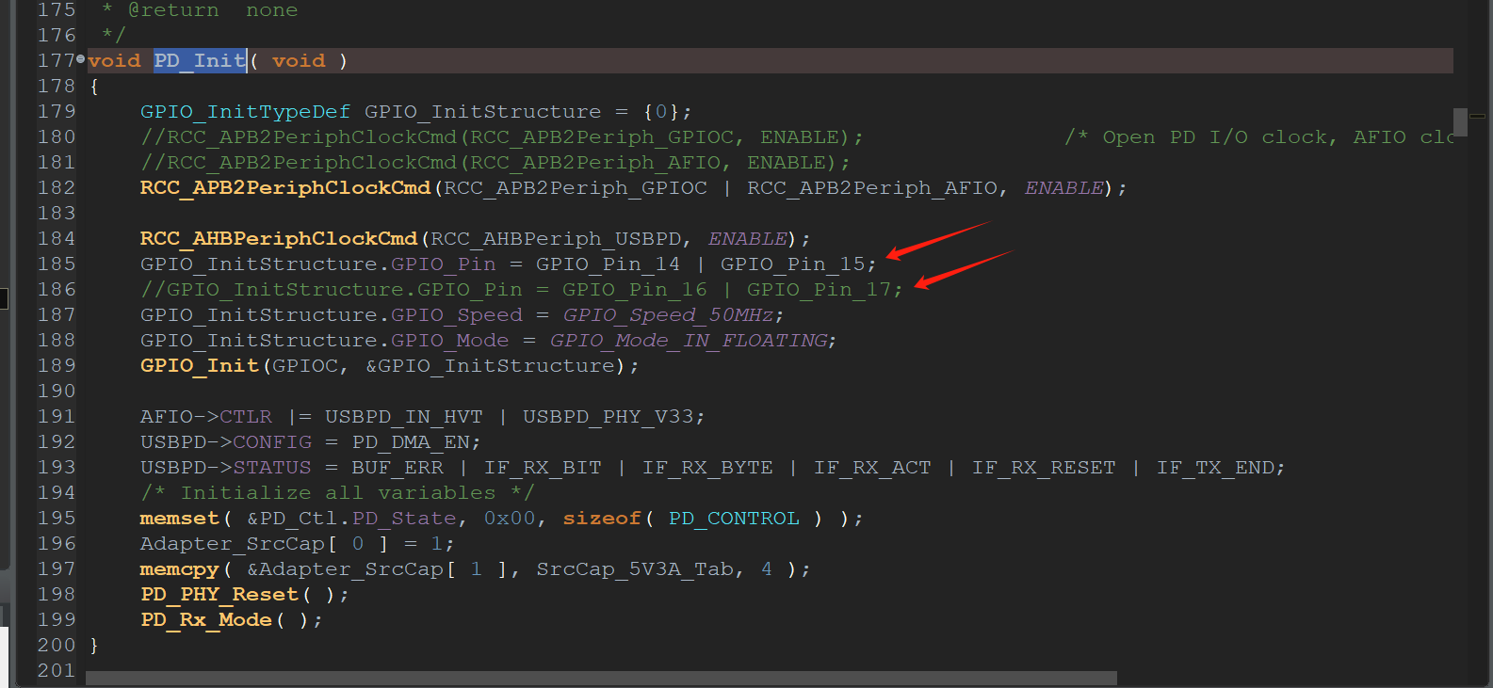Click USBPD->CONFIG register on line 192
Screen dimensions: 1493x688
226,442
